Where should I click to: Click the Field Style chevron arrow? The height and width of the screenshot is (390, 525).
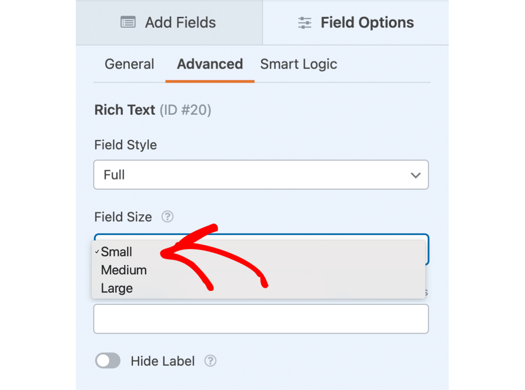[415, 175]
